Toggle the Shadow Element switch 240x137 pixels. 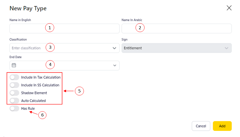coord(14,93)
